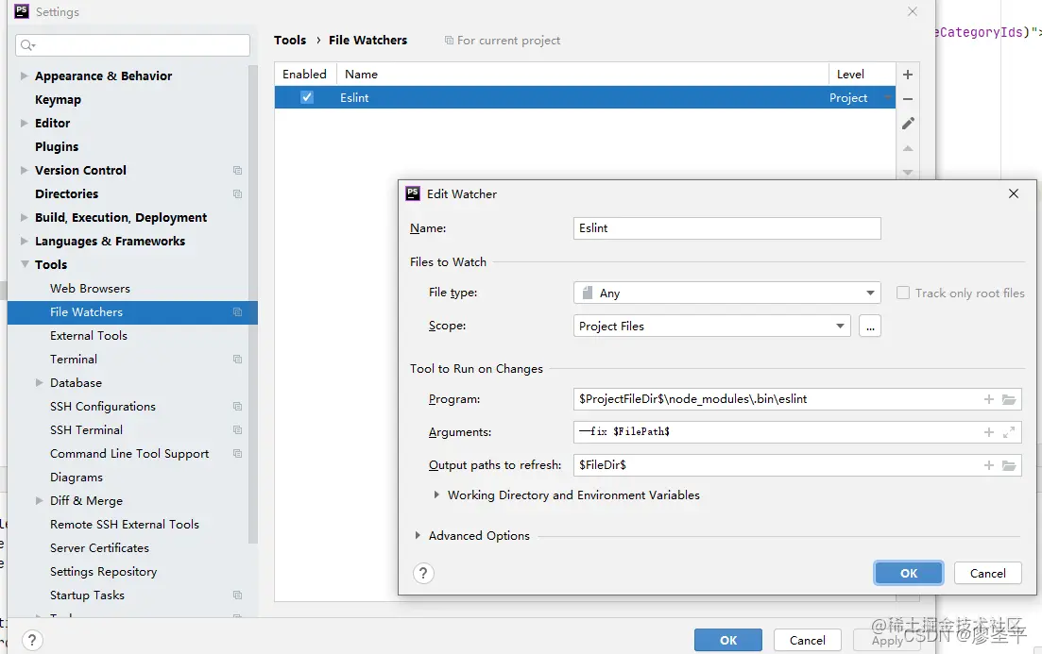Click Cancel in the Settings window
The image size is (1042, 654).
808,640
